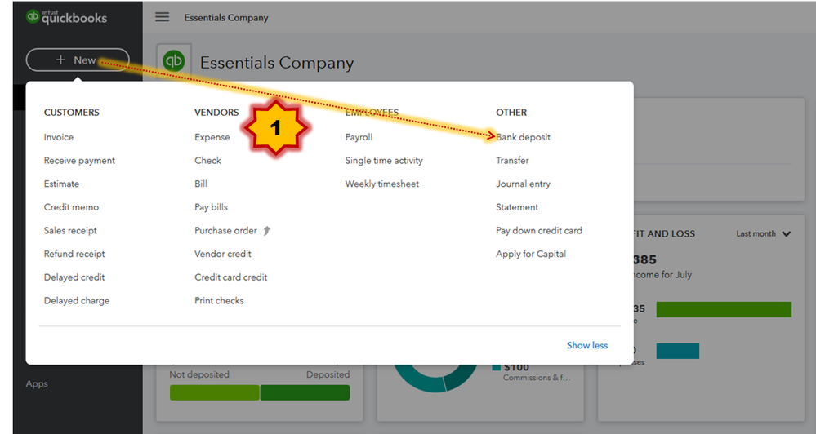Open Apps in the left sidebar

pos(37,384)
